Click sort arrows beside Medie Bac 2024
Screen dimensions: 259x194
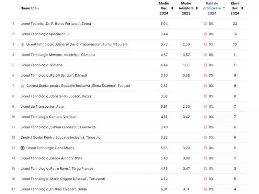172,8
